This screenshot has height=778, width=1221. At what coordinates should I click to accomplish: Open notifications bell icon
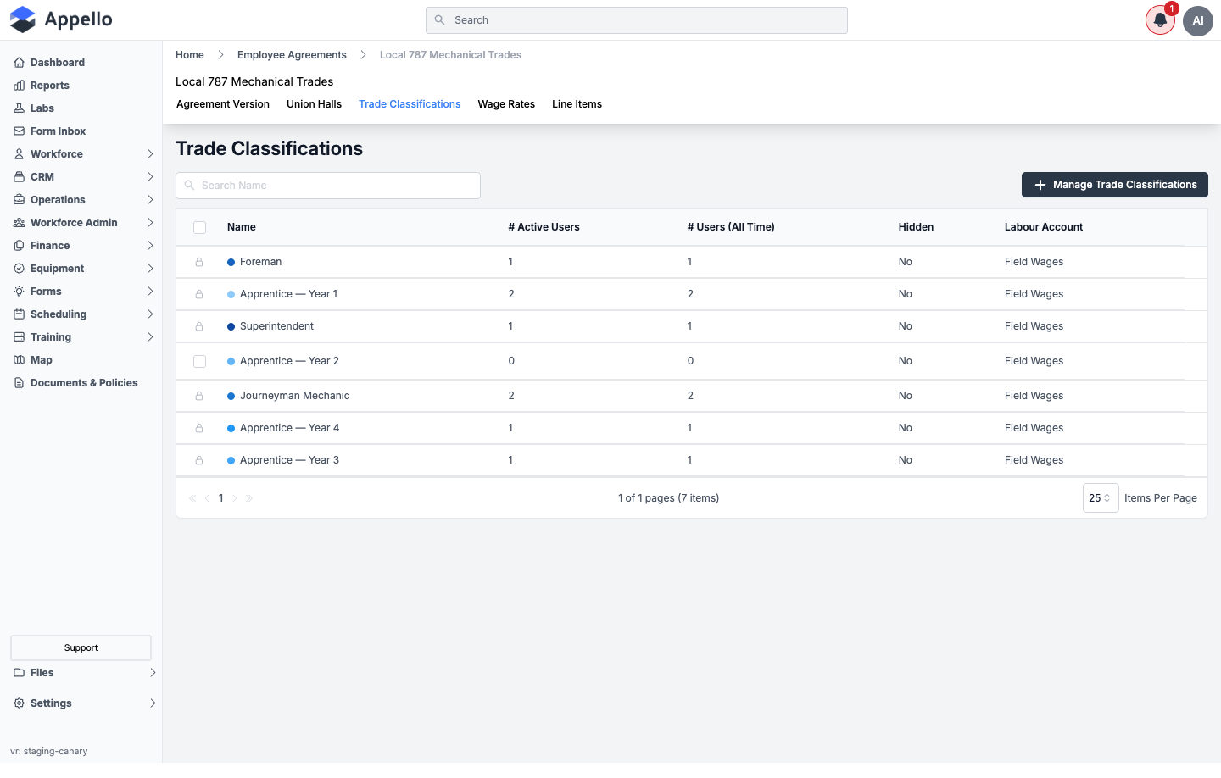[1160, 20]
